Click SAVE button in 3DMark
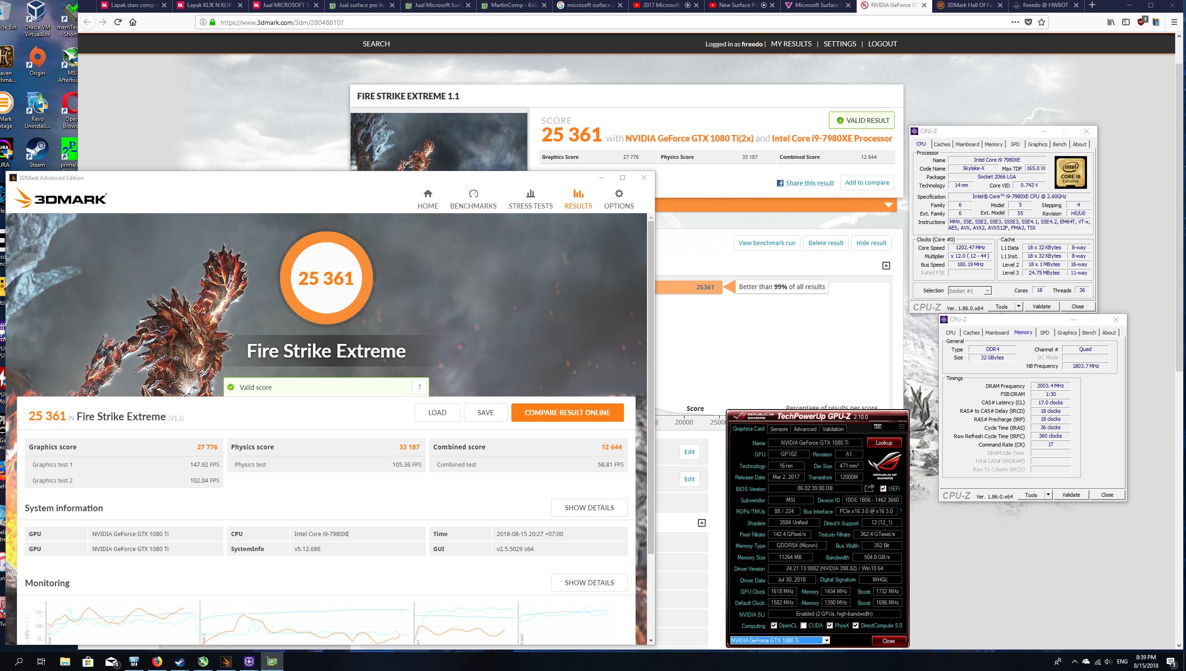This screenshot has width=1186, height=671. [x=485, y=412]
